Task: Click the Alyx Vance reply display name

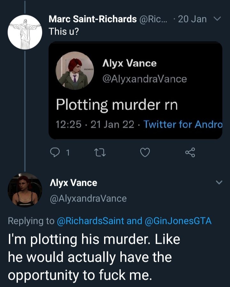Action: tap(73, 183)
